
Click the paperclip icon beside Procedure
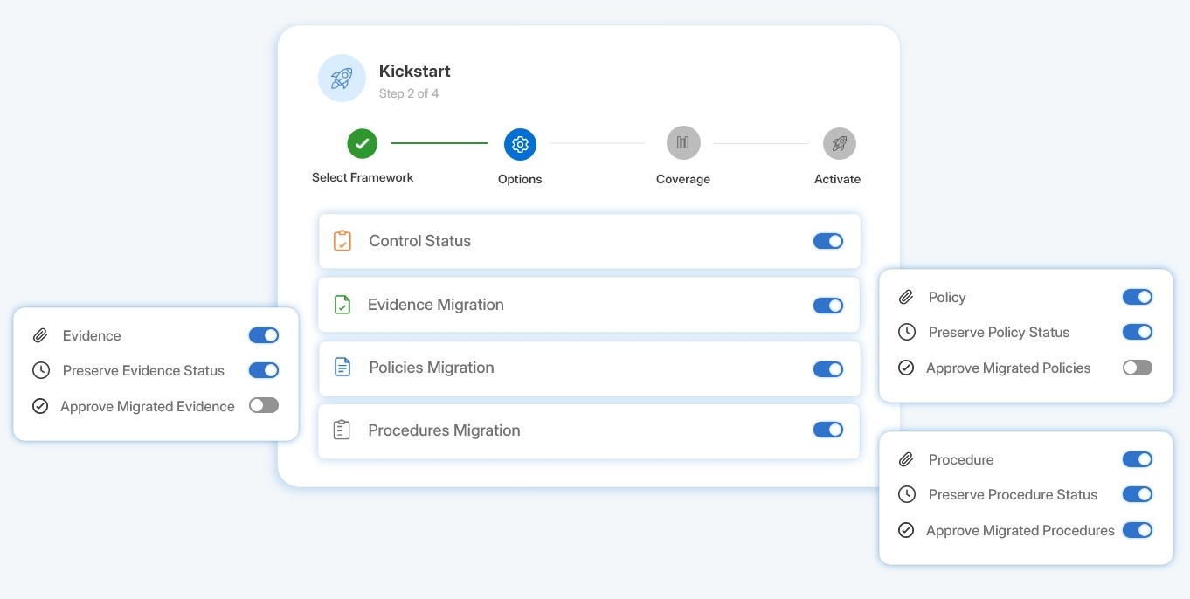[x=906, y=459]
